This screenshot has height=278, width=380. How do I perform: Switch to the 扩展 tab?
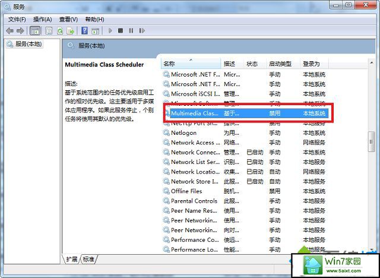(x=71, y=259)
